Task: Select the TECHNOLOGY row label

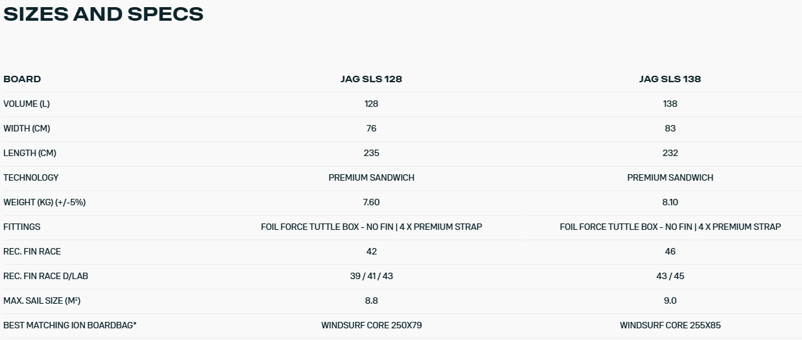Action: point(31,177)
